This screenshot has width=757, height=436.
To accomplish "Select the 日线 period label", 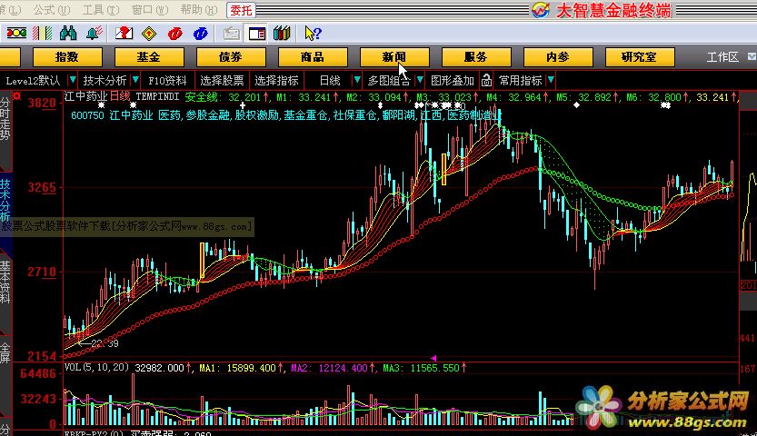I will [x=330, y=80].
